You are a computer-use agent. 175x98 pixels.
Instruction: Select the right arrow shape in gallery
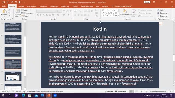[111, 13]
